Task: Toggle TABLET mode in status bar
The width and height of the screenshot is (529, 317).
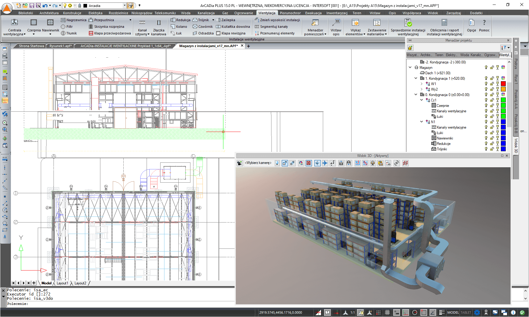Action: pyautogui.click(x=466, y=312)
